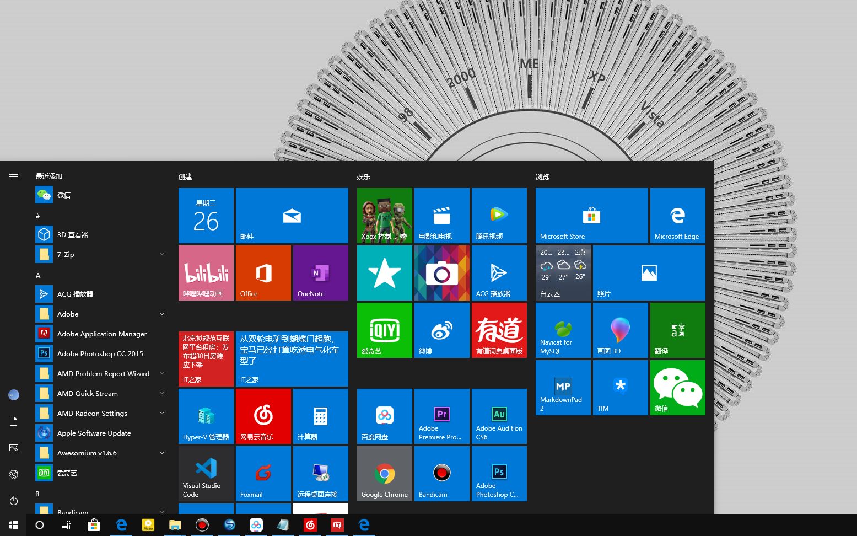Open the large green WeChat (微信) tile
The image size is (857, 536).
coord(678,388)
